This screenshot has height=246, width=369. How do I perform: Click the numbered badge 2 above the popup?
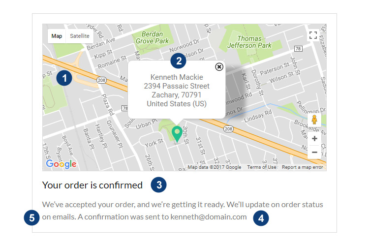pyautogui.click(x=178, y=61)
